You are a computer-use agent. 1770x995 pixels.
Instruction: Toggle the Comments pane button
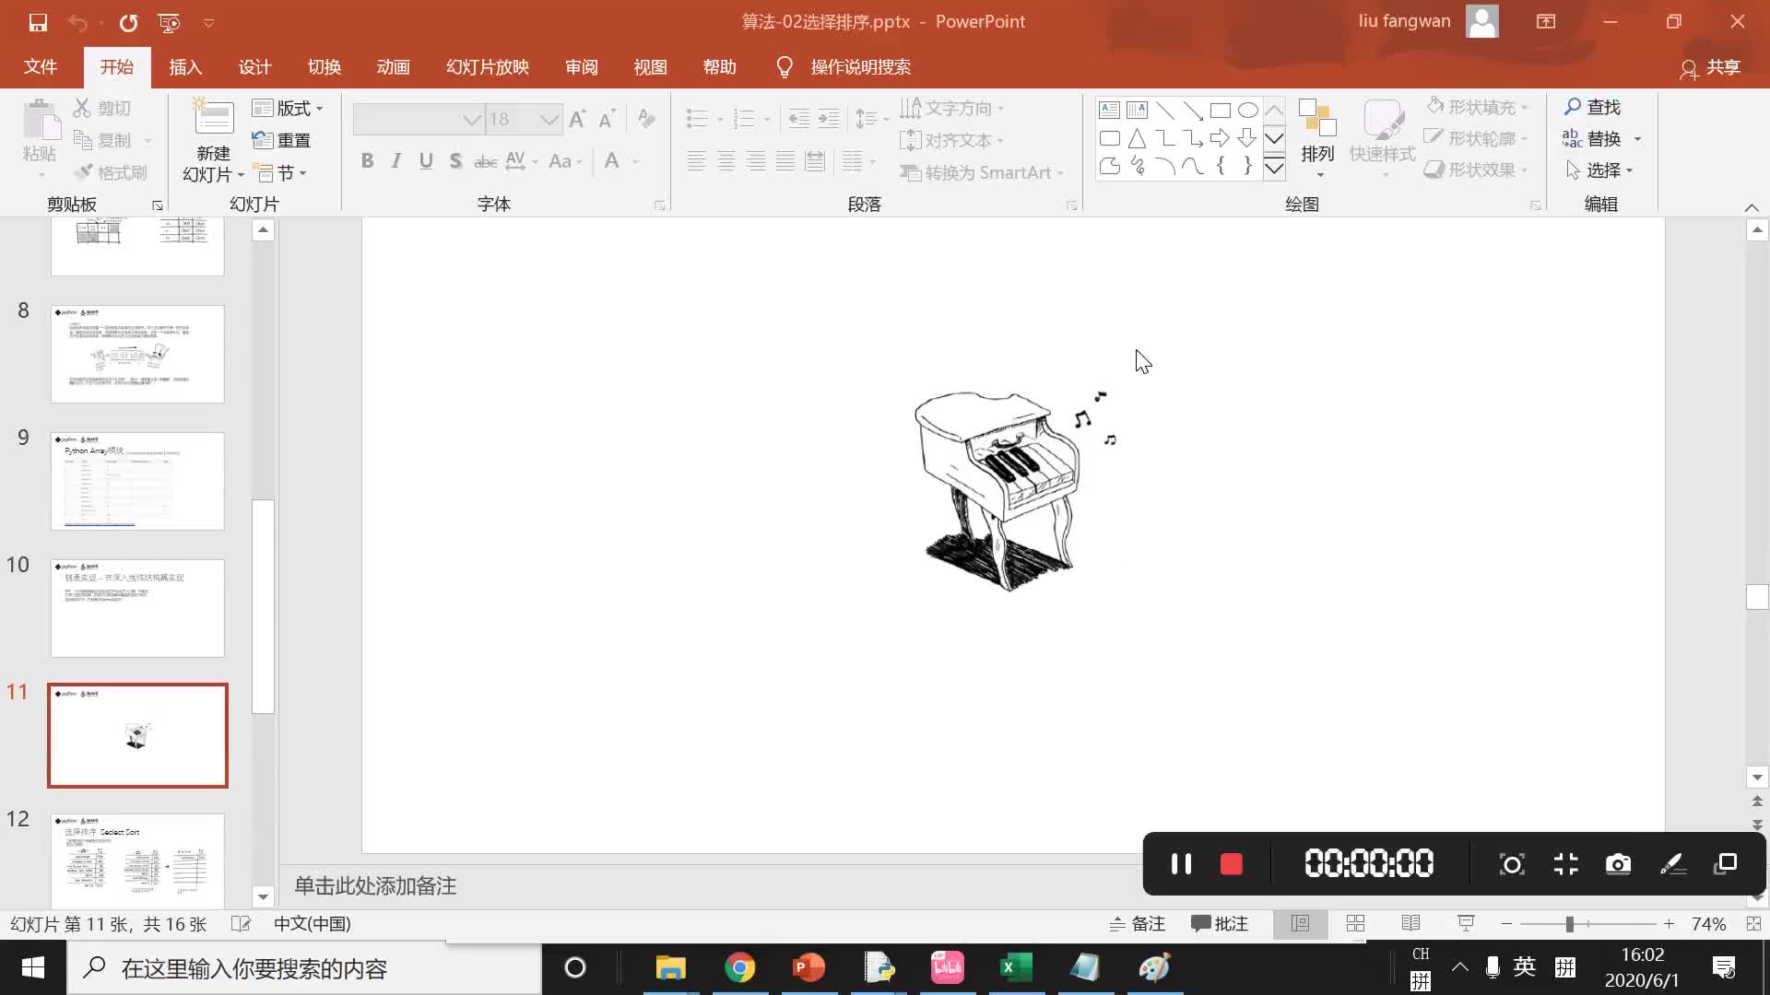click(1220, 924)
